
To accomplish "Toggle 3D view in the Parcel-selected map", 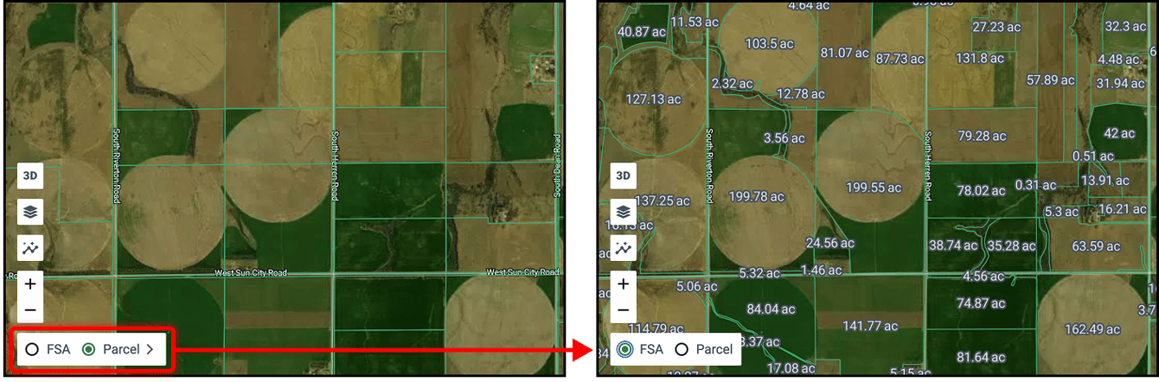I will tap(30, 175).
